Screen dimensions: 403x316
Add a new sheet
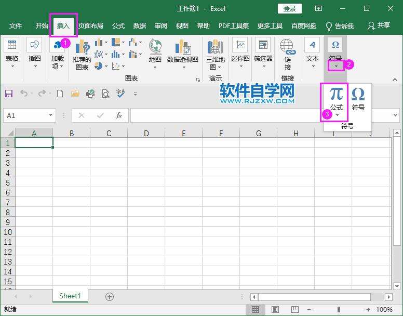click(x=110, y=297)
